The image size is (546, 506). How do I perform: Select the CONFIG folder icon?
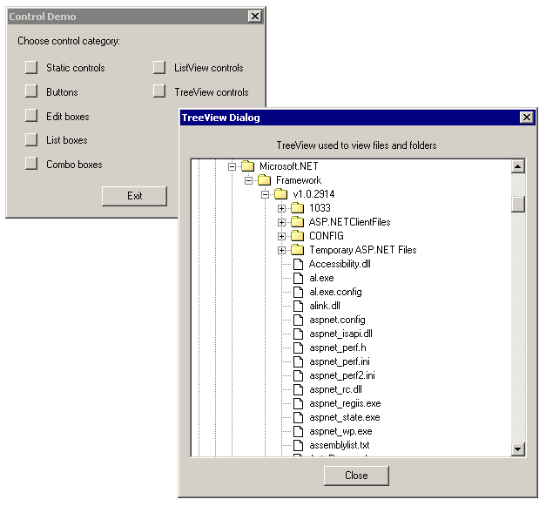pyautogui.click(x=298, y=236)
